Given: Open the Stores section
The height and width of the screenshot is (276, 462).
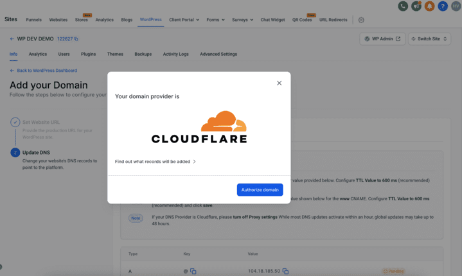Looking at the screenshot, I should point(82,20).
